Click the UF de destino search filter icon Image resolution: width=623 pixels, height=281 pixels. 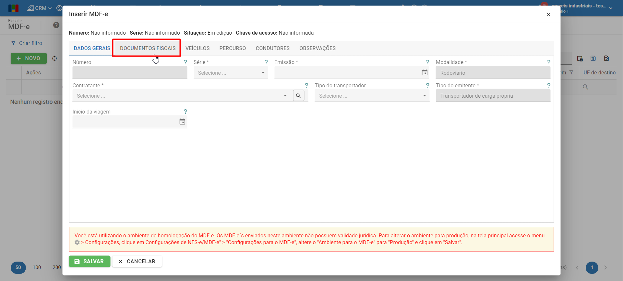click(585, 87)
